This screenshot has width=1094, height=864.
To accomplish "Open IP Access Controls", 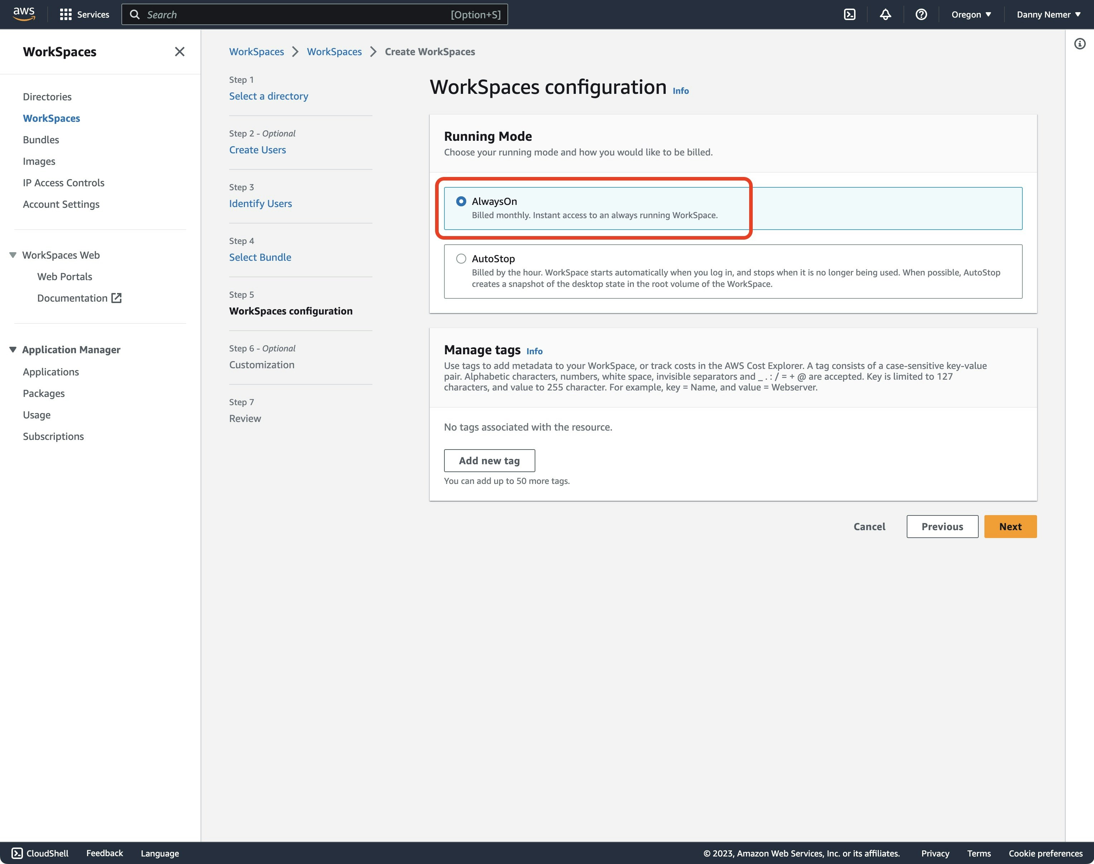I will pyautogui.click(x=64, y=183).
